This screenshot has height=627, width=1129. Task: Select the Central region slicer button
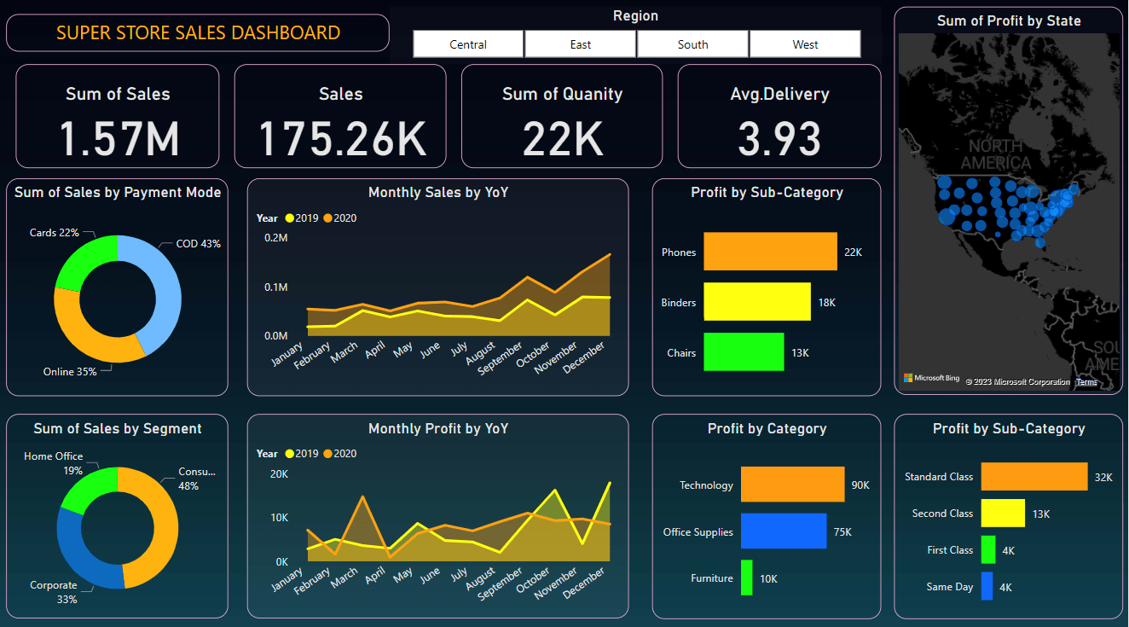click(468, 44)
